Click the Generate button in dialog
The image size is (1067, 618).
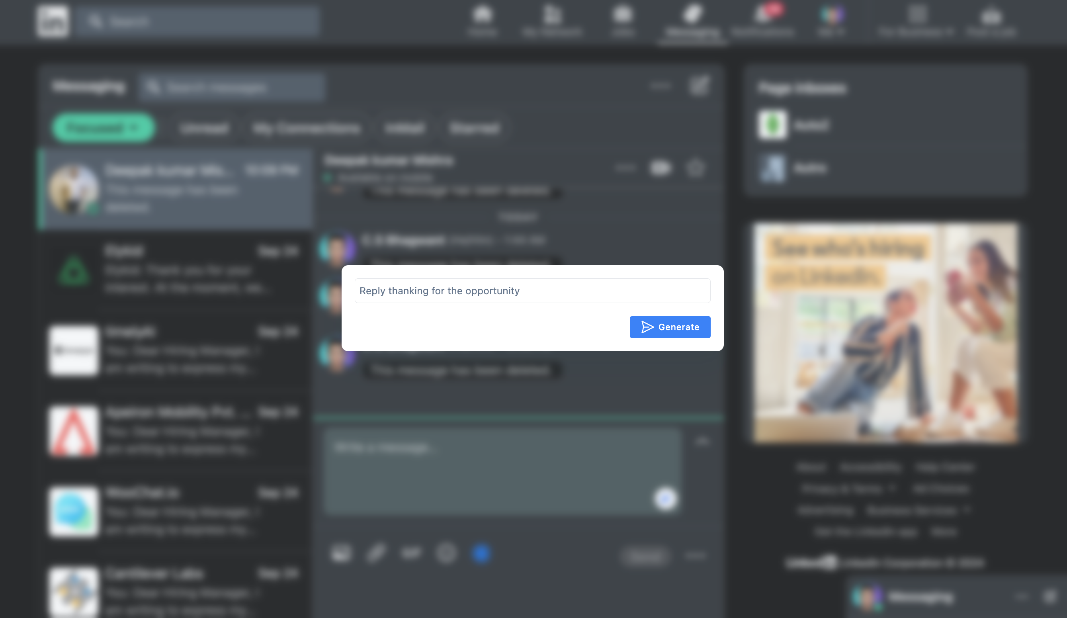(x=670, y=327)
